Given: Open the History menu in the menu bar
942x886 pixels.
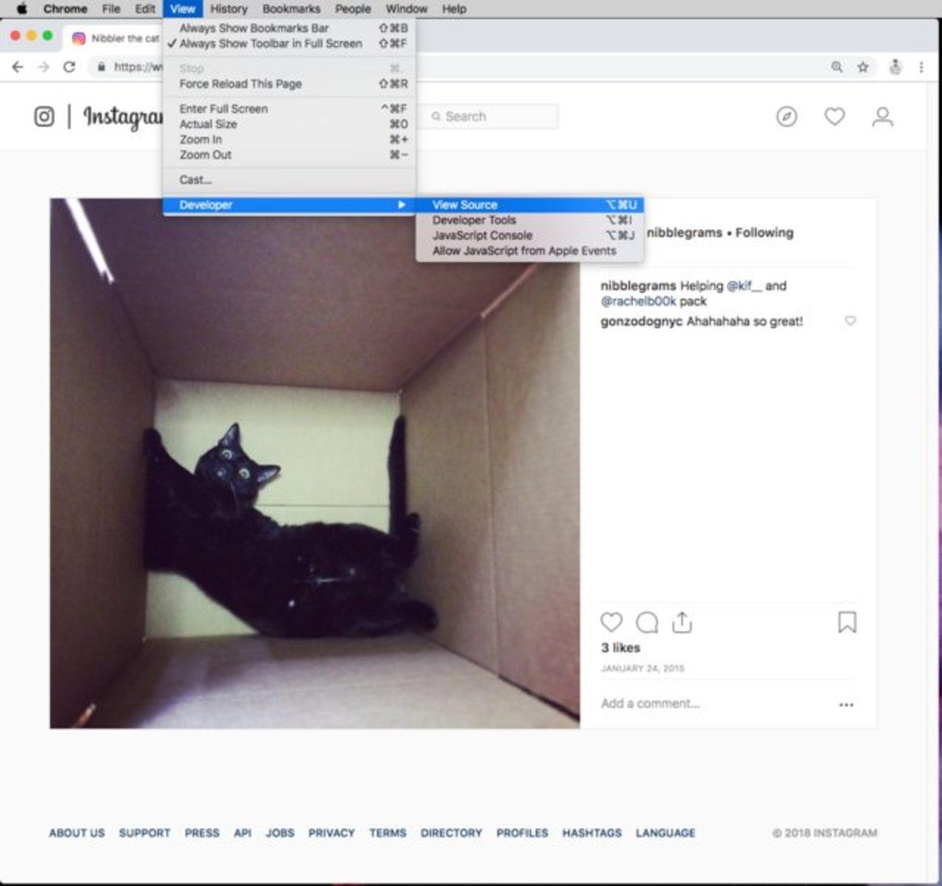Looking at the screenshot, I should click(228, 9).
